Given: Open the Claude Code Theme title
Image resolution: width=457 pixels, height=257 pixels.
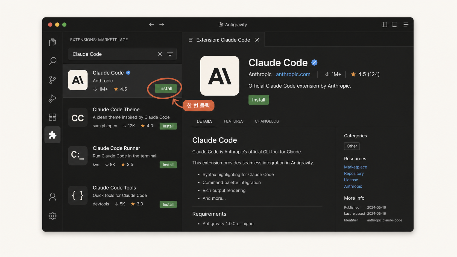Looking at the screenshot, I should (116, 110).
